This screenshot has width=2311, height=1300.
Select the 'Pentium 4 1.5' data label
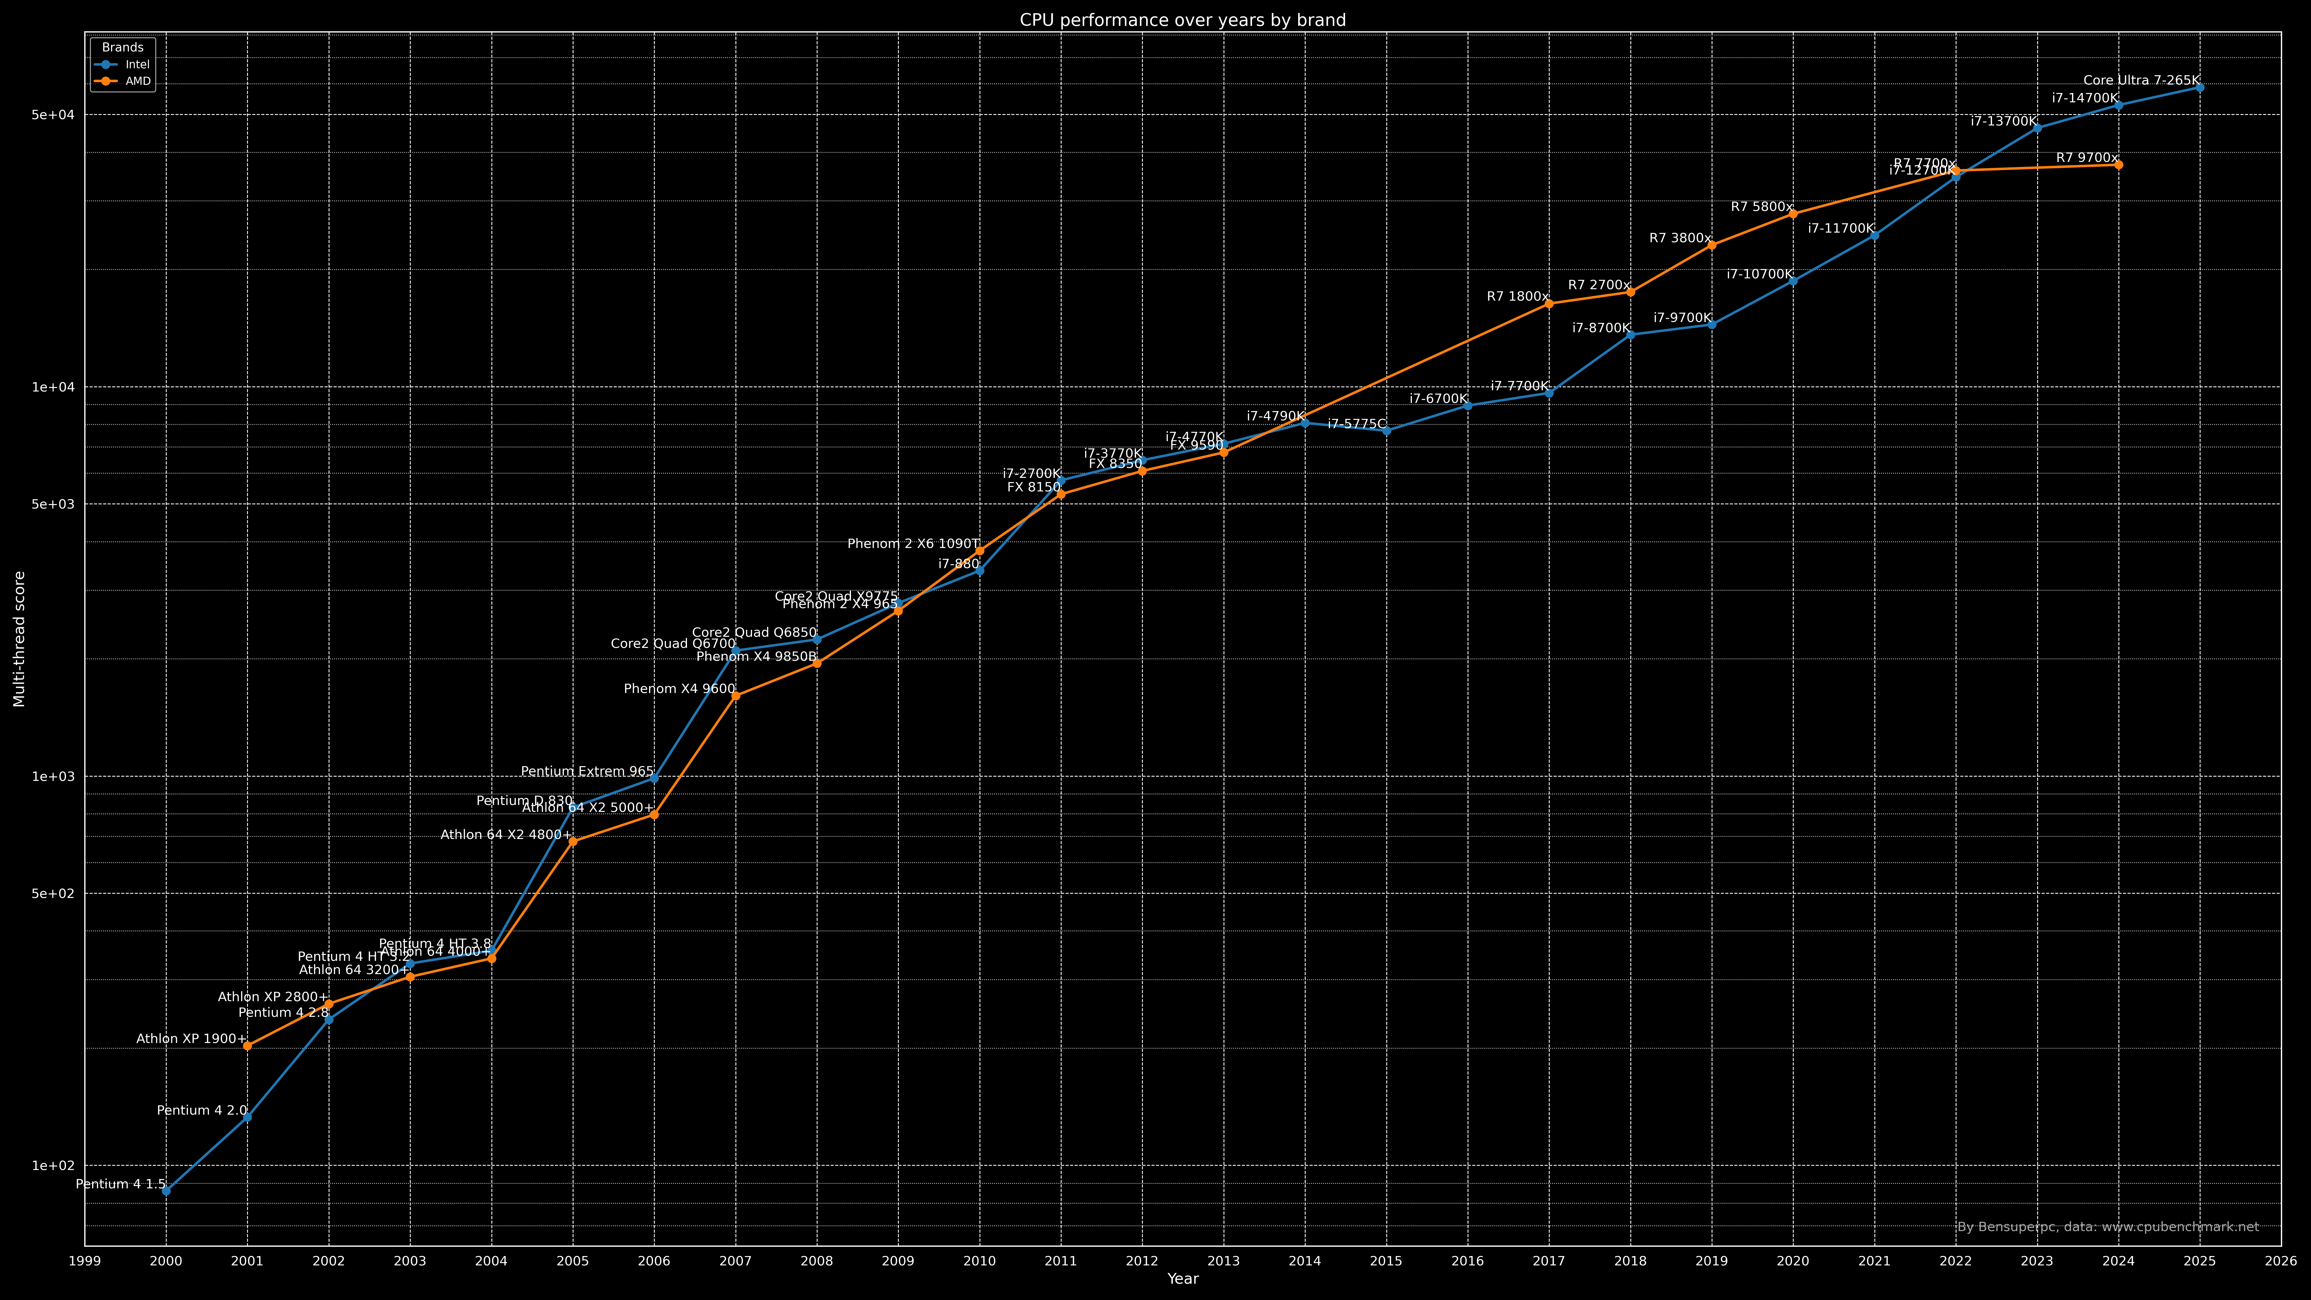tap(121, 1184)
